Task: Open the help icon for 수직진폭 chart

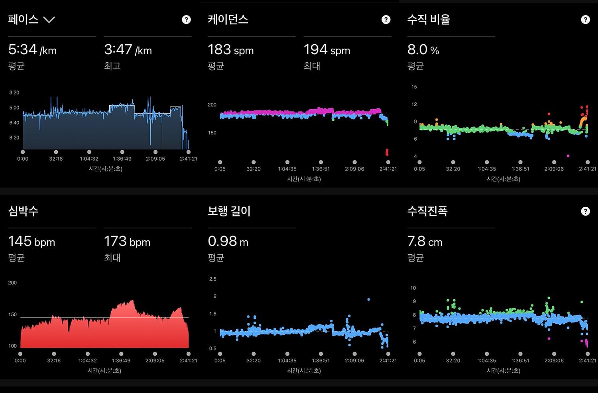Action: (585, 211)
